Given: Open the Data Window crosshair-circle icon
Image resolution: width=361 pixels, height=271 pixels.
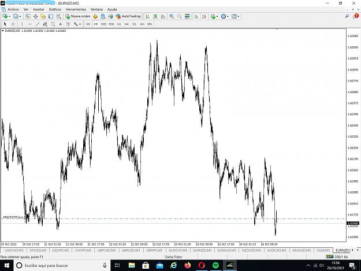Looking at the screenshot, I should pos(35,16).
